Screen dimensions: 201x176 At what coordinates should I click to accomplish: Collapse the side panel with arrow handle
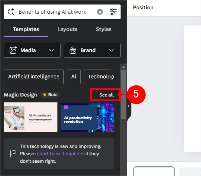click(x=129, y=106)
